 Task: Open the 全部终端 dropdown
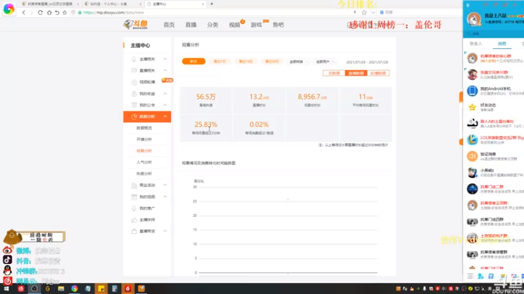pyautogui.click(x=298, y=61)
